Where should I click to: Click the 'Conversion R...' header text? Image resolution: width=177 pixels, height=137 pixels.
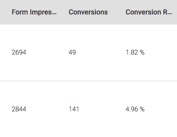tap(149, 12)
